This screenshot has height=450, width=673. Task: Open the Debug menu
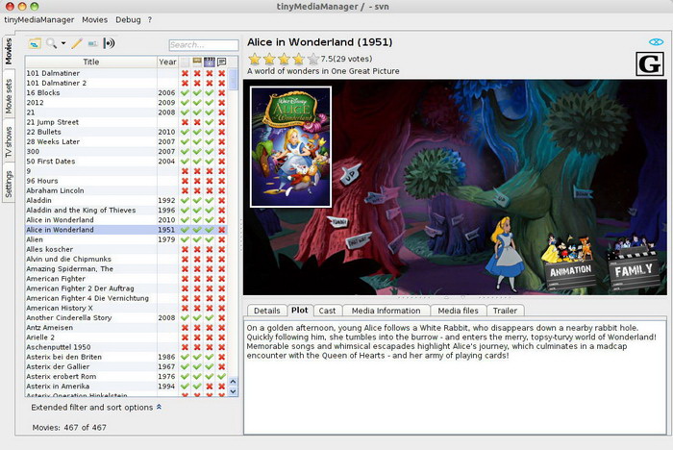coord(127,19)
